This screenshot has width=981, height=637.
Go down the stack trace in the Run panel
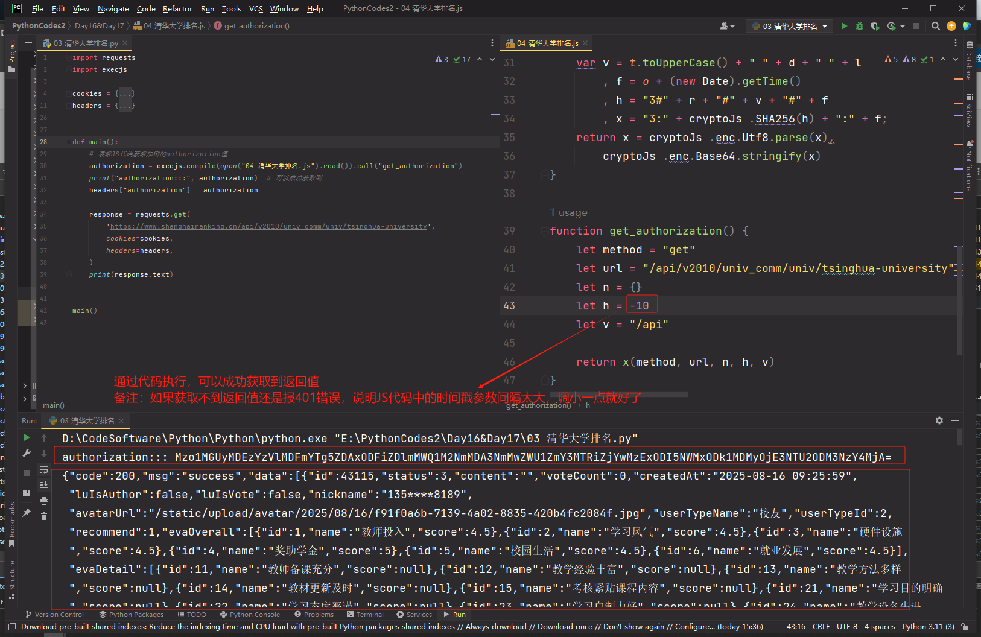[x=44, y=453]
